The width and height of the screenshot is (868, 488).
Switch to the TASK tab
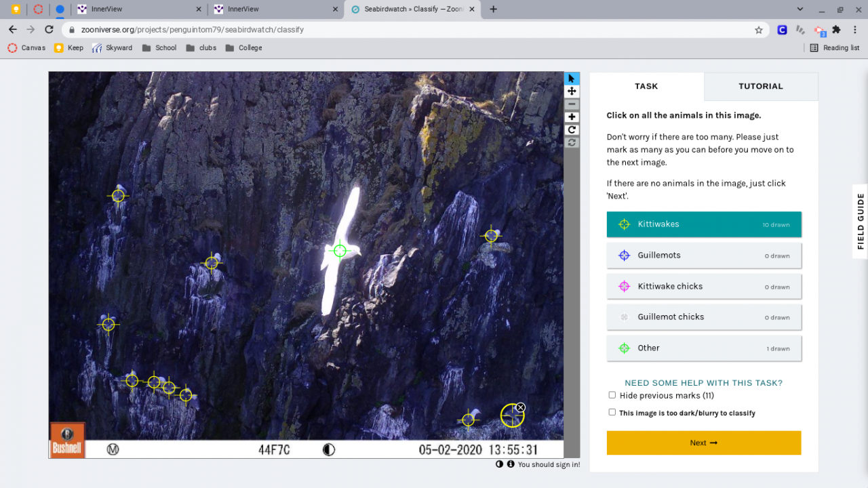pyautogui.click(x=646, y=86)
